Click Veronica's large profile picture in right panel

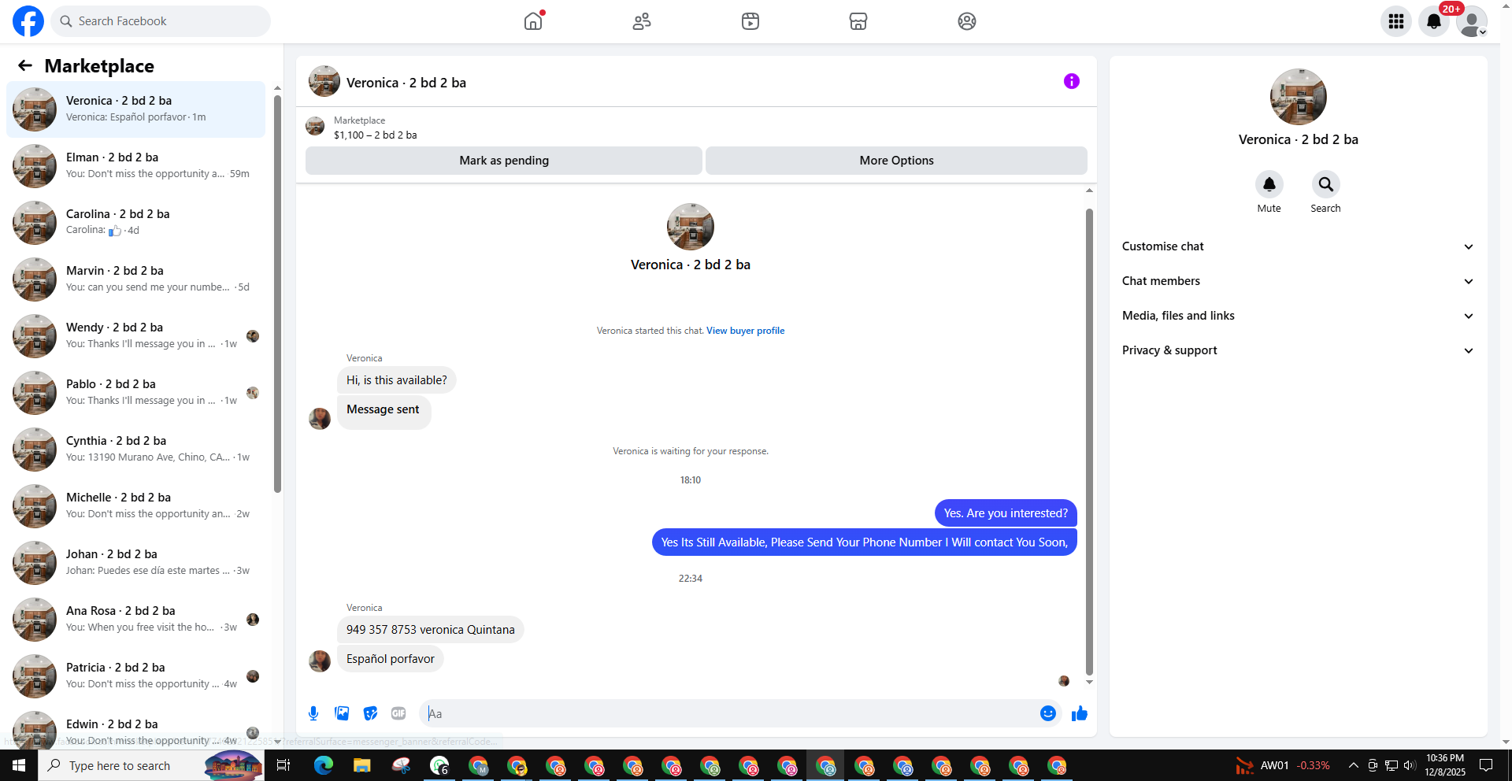coord(1299,97)
